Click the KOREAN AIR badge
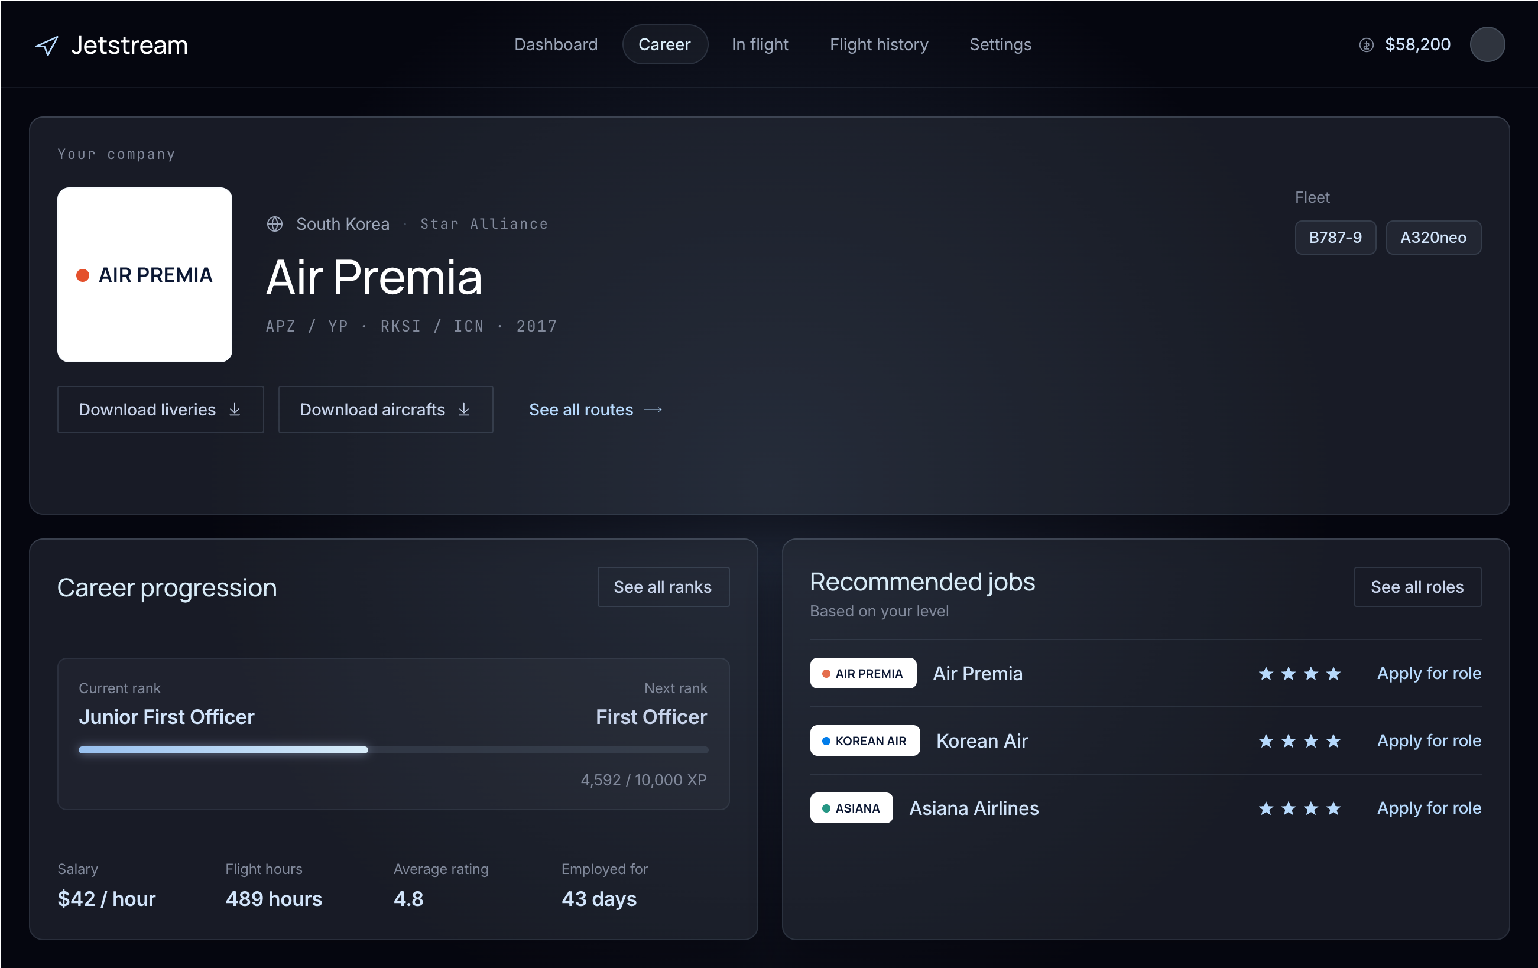Image resolution: width=1538 pixels, height=968 pixels. click(x=865, y=740)
